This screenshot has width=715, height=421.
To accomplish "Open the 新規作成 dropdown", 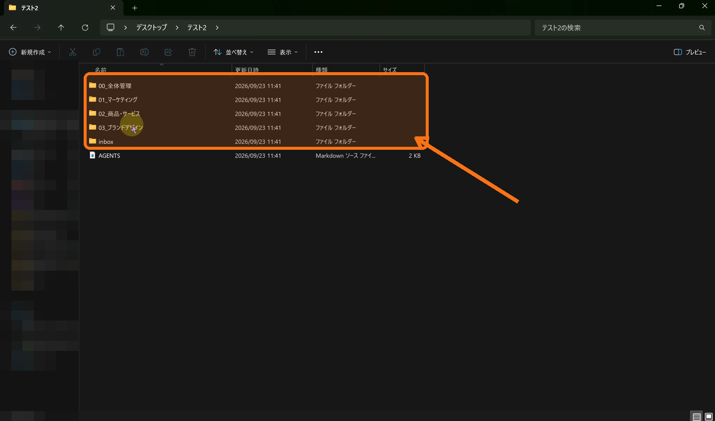I will [x=30, y=52].
